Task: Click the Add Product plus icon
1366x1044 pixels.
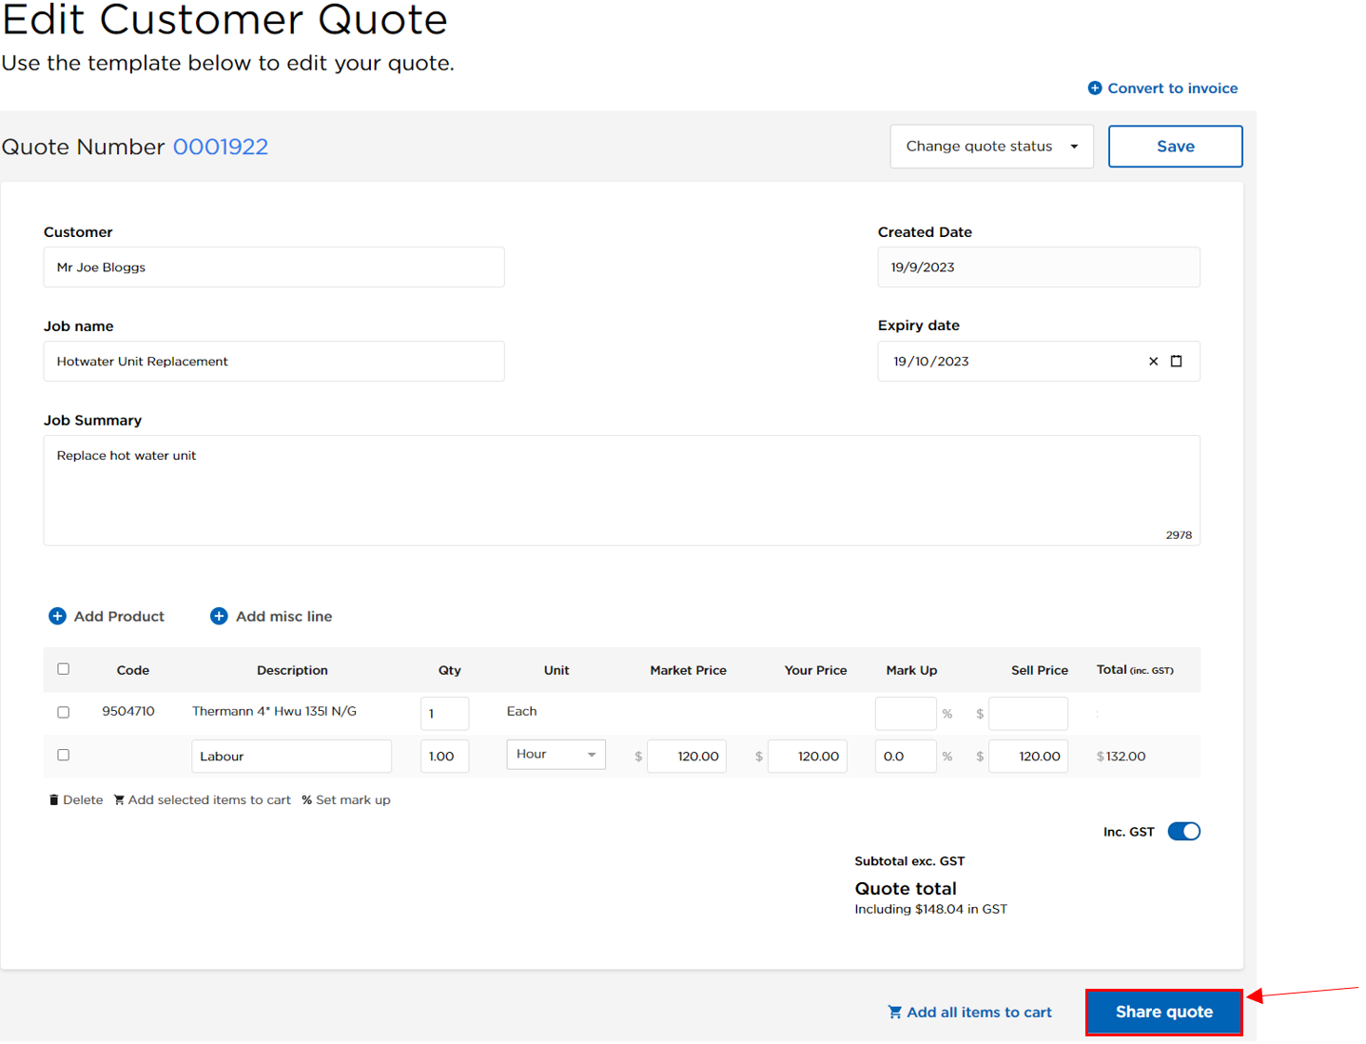Action: click(x=57, y=617)
